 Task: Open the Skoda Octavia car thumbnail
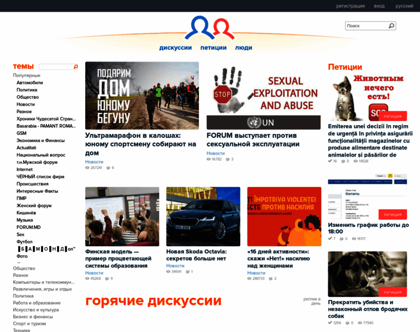(203, 217)
